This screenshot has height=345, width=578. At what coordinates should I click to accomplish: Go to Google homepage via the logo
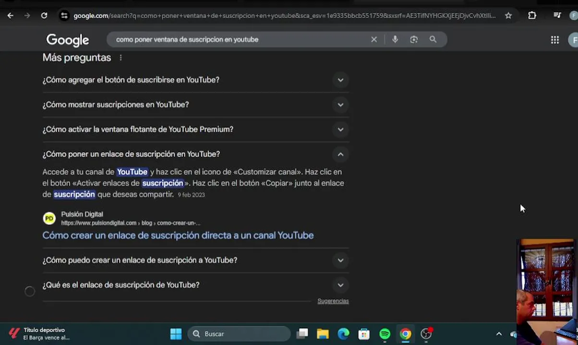(x=68, y=40)
